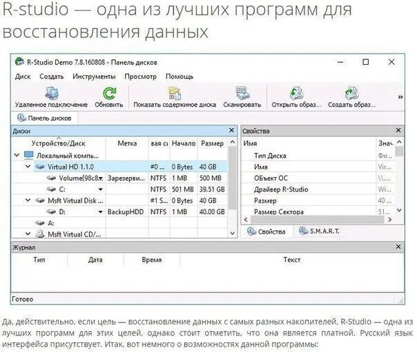This screenshot has height=352, width=417.
Task: Switch to the S.M.A.R.T. tab
Action: 319,231
